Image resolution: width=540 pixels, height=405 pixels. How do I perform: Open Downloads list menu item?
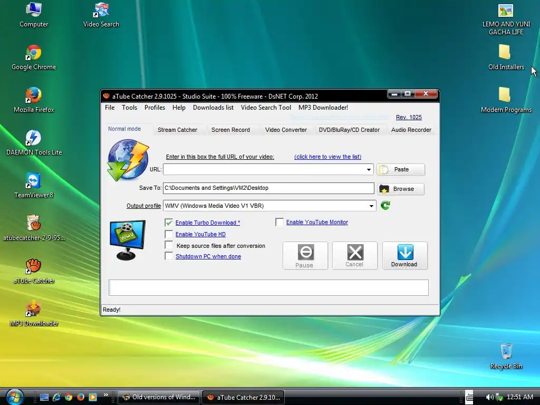click(213, 108)
